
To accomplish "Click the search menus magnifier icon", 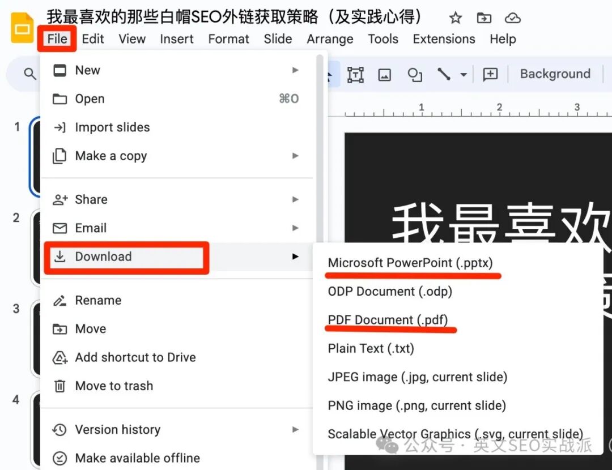I will 29,73.
